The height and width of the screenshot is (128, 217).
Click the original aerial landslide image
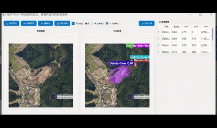pos(41,75)
